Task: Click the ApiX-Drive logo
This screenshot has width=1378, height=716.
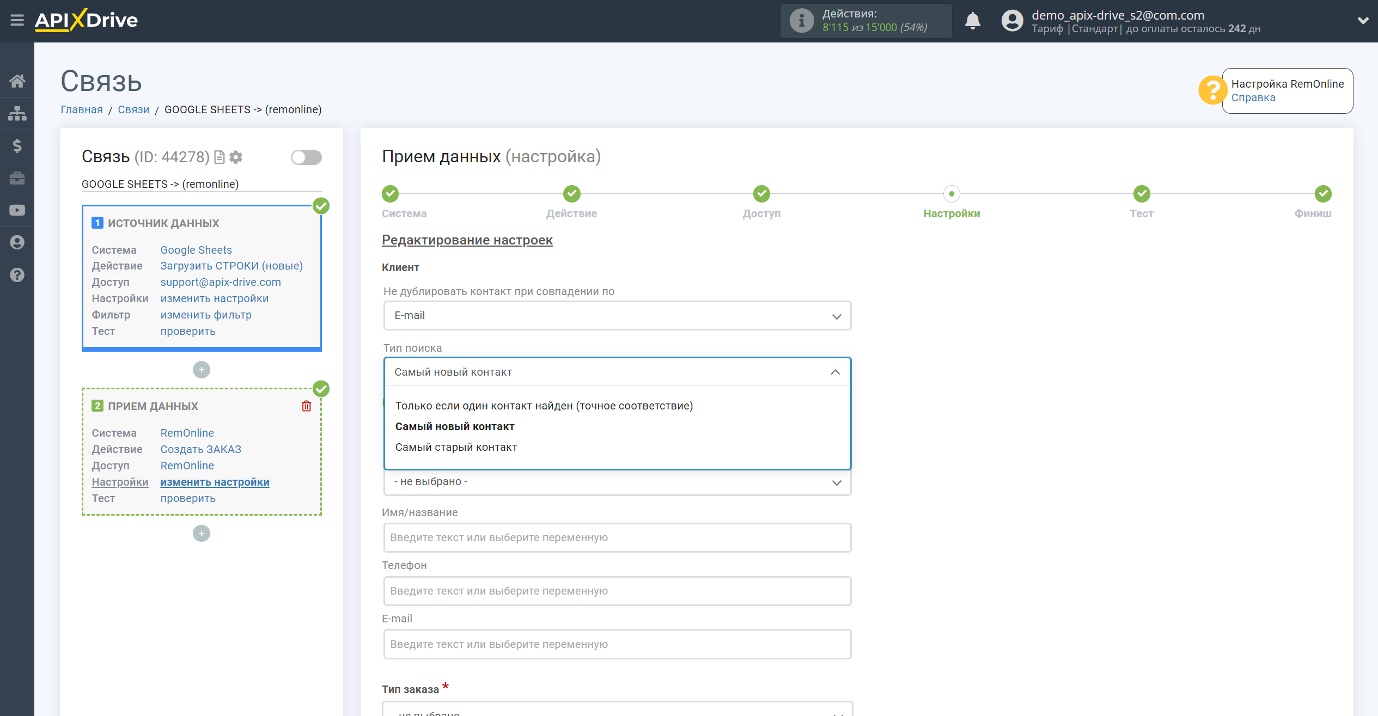Action: [x=86, y=21]
